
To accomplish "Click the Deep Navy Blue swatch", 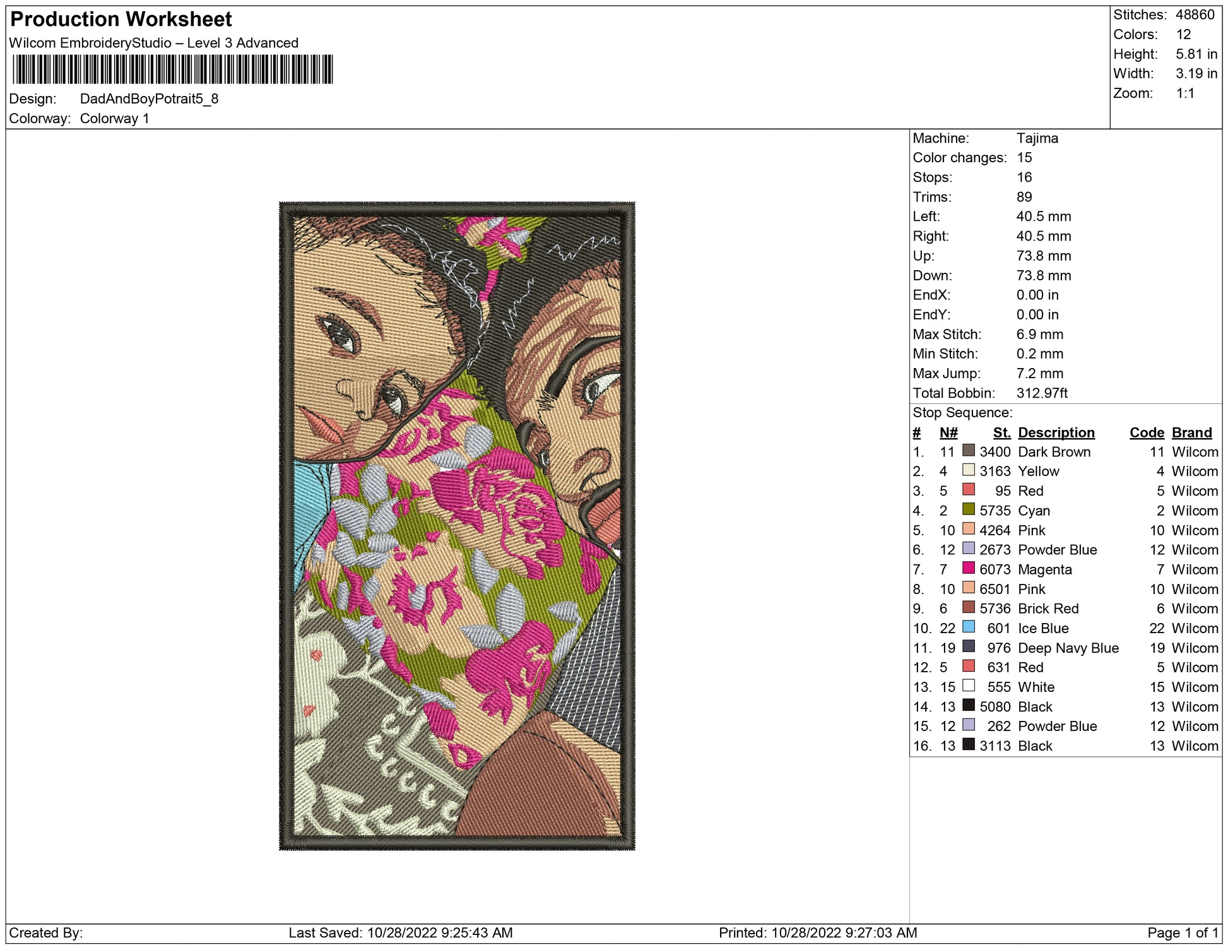I will (x=969, y=646).
